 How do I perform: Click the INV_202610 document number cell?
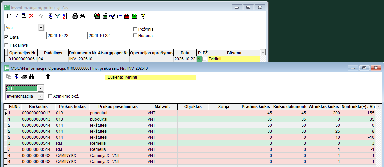point(83,59)
